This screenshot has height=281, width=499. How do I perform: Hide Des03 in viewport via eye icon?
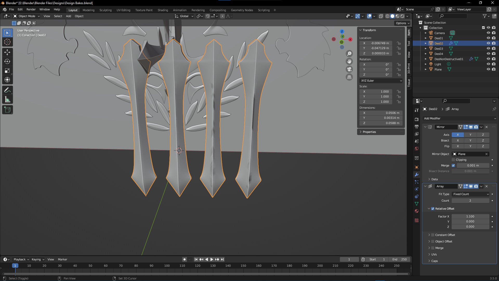point(488,48)
